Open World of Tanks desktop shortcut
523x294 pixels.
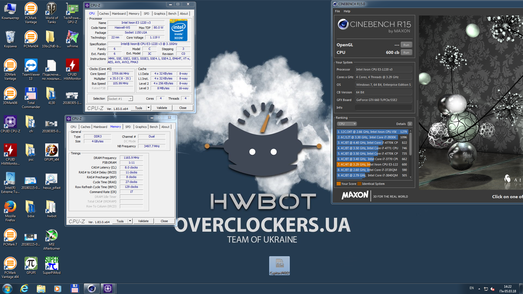tap(51, 13)
